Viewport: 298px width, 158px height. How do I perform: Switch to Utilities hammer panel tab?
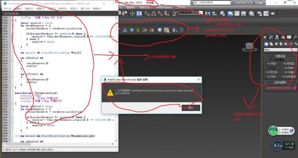[295, 38]
